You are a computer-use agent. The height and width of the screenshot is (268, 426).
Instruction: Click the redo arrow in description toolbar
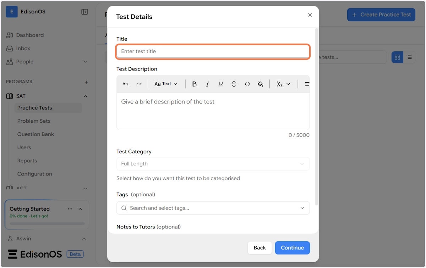click(x=139, y=84)
